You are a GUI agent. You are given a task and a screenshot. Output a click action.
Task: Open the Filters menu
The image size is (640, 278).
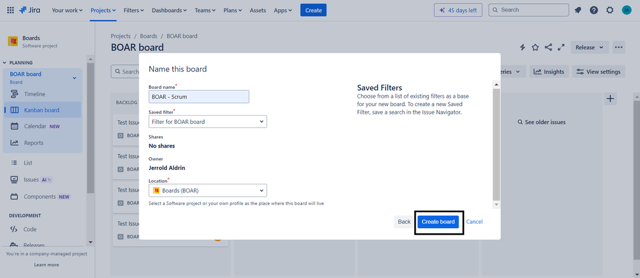134,10
